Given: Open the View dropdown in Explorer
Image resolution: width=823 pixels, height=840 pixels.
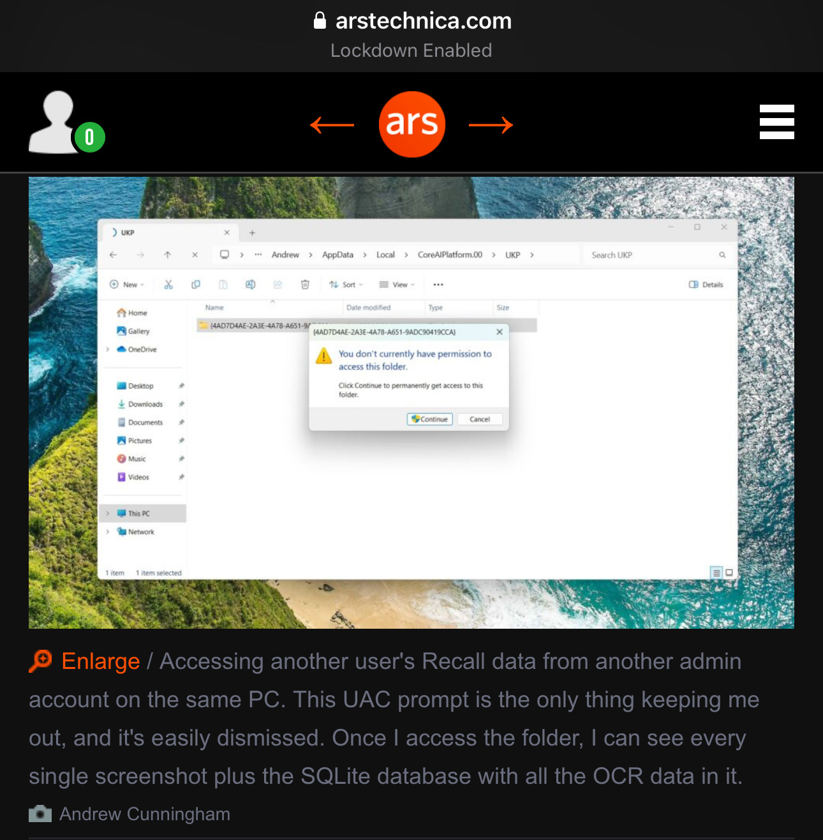Looking at the screenshot, I should (x=397, y=285).
